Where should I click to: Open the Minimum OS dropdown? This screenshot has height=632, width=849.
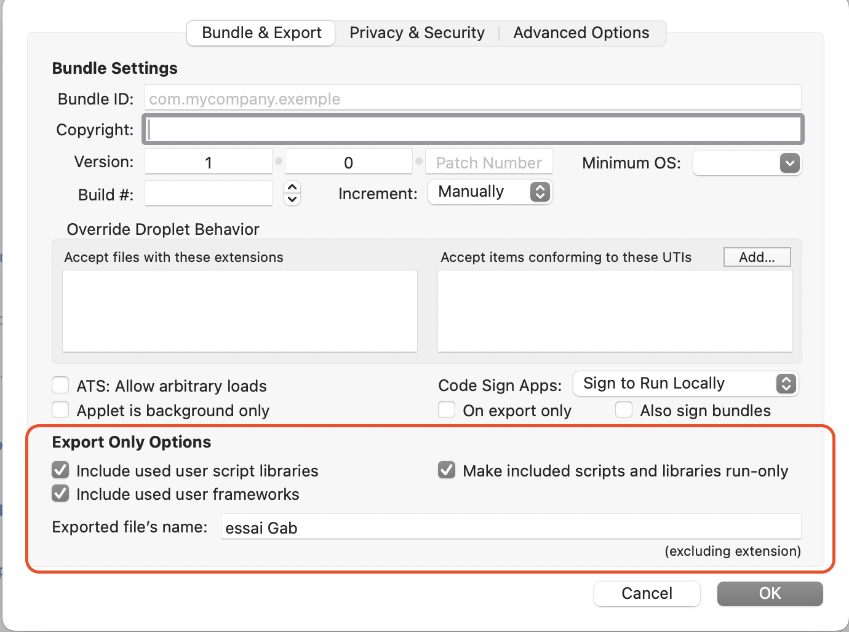pos(747,163)
